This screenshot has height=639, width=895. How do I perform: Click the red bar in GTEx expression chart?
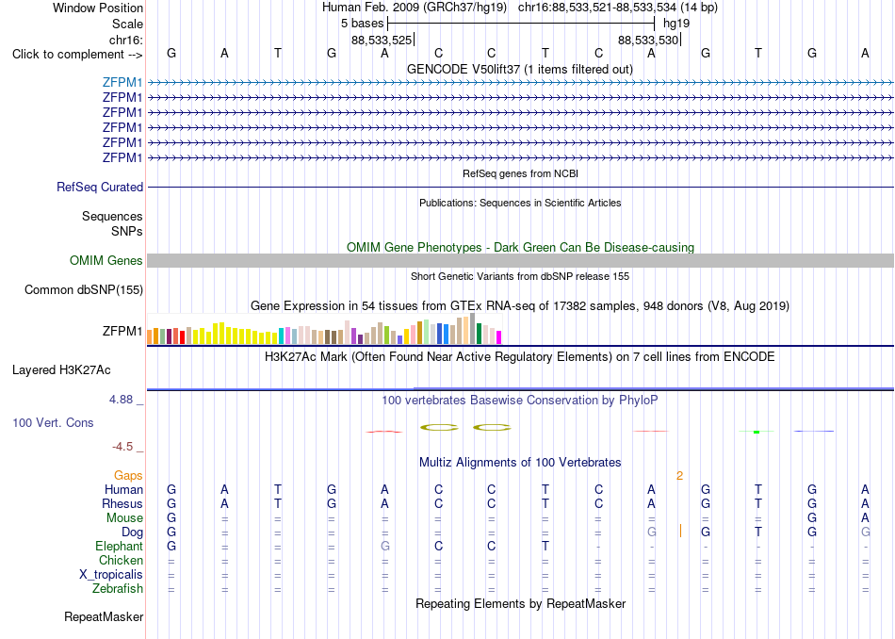pyautogui.click(x=182, y=336)
